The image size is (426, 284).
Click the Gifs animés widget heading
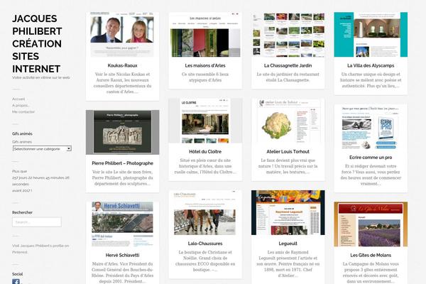tap(22, 133)
